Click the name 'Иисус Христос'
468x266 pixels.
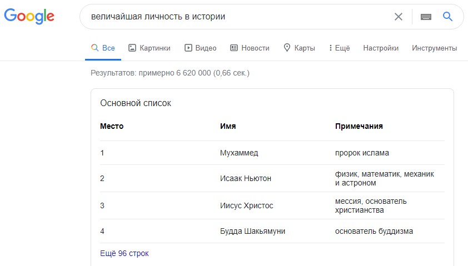click(x=247, y=205)
